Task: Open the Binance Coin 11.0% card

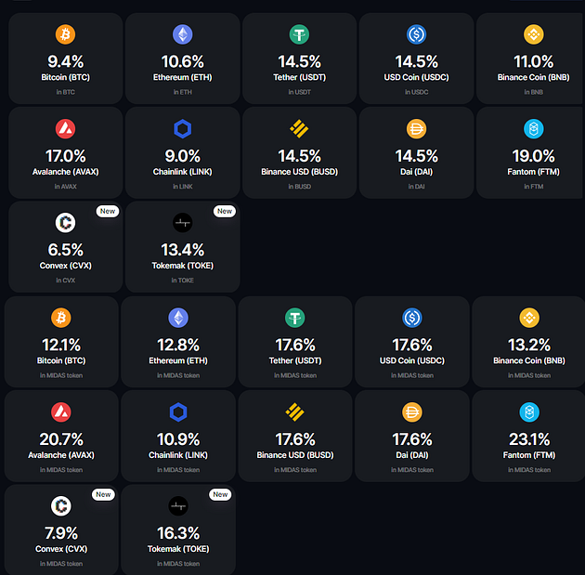Action: tap(530, 59)
